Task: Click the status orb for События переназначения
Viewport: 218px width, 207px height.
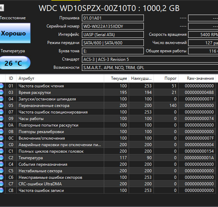Action: pyautogui.click(x=1, y=164)
